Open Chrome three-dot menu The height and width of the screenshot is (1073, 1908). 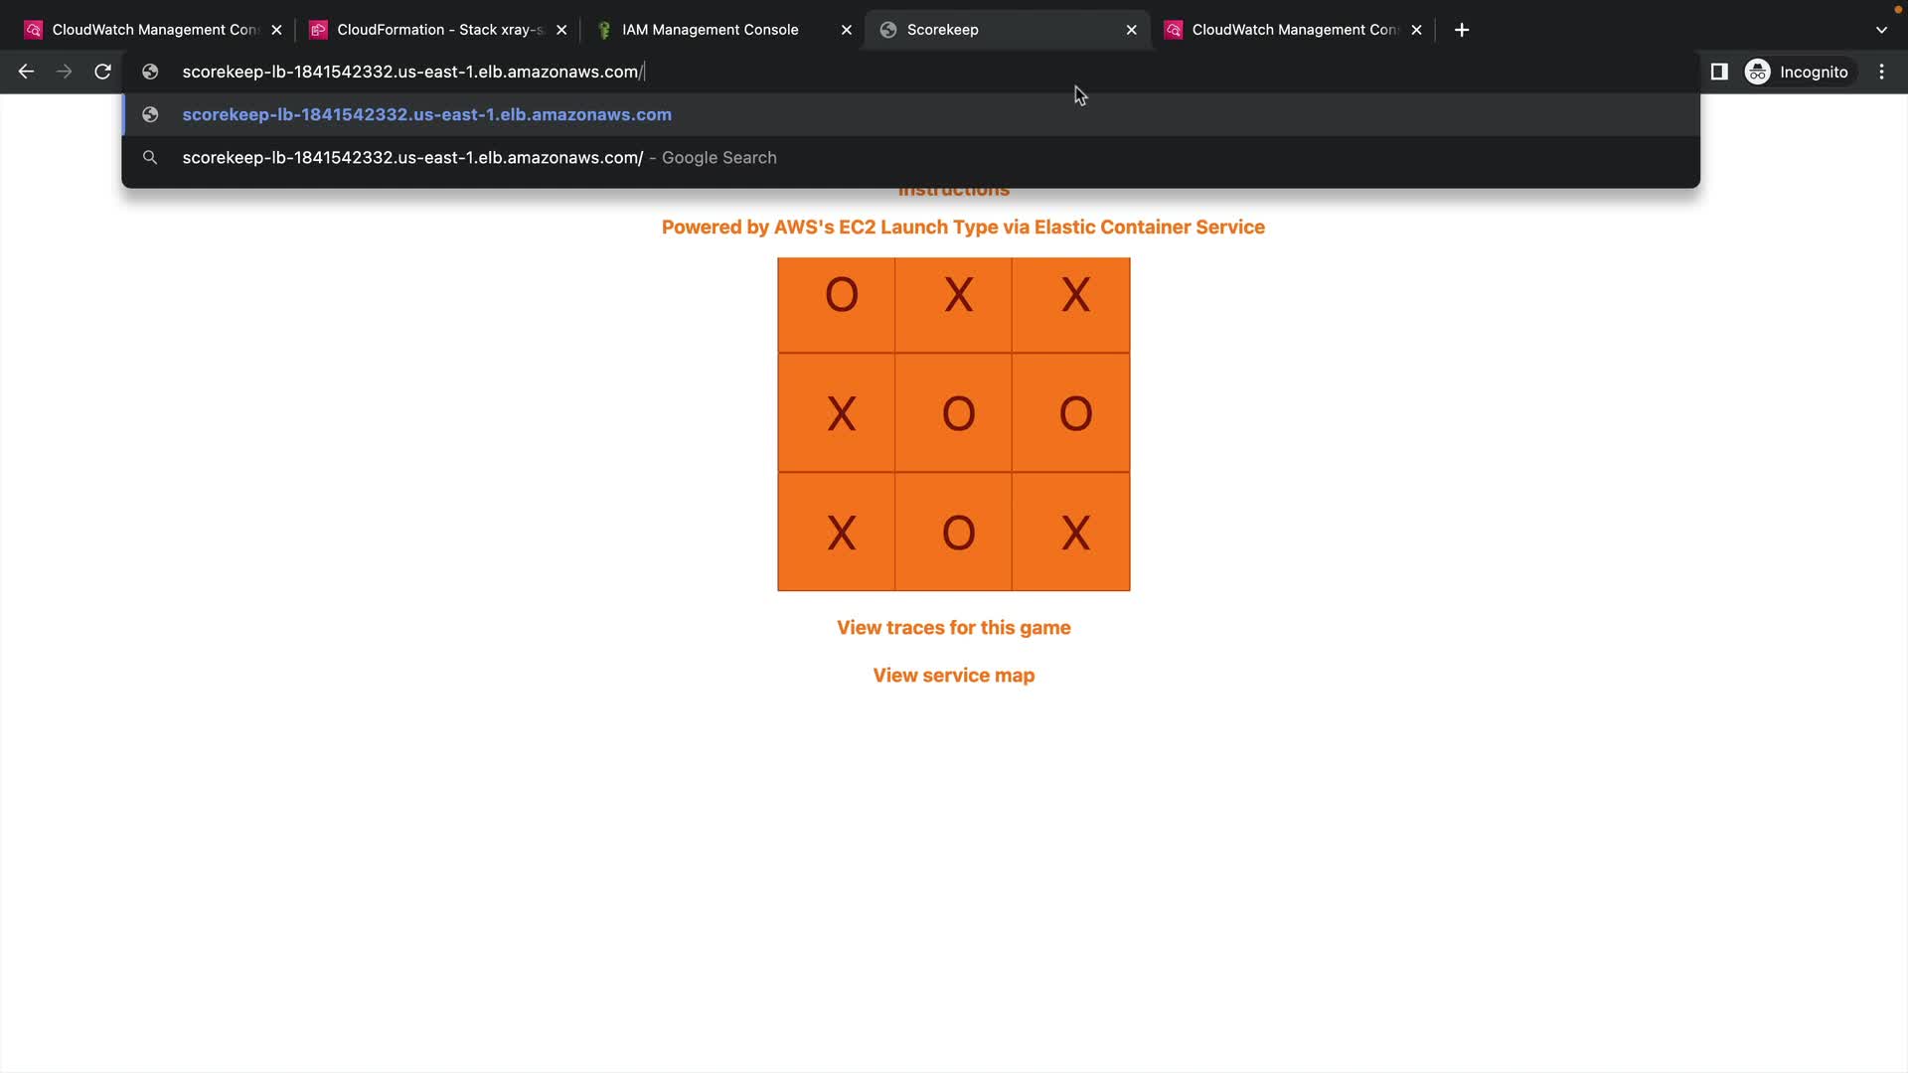1881,72
